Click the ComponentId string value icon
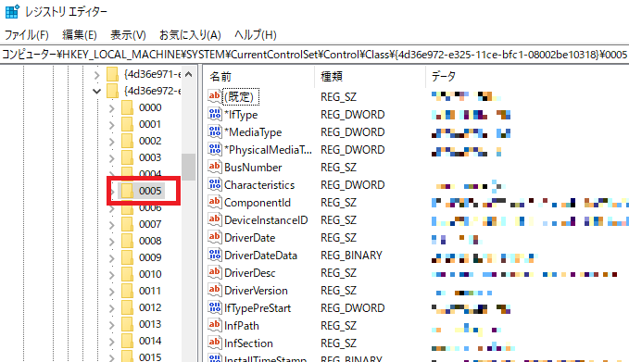This screenshot has height=362, width=629. click(215, 202)
